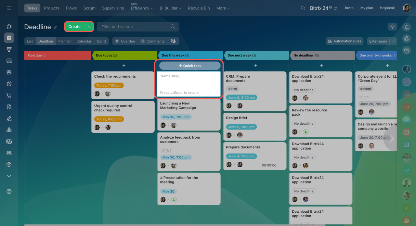Open the pen edit icon in sidebar
Viewport: 416px width, 226px height.
pyautogui.click(x=9, y=119)
